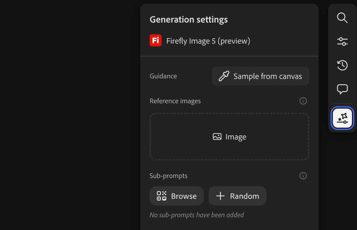
Task: Show the version history clock icon
Action: [x=342, y=65]
